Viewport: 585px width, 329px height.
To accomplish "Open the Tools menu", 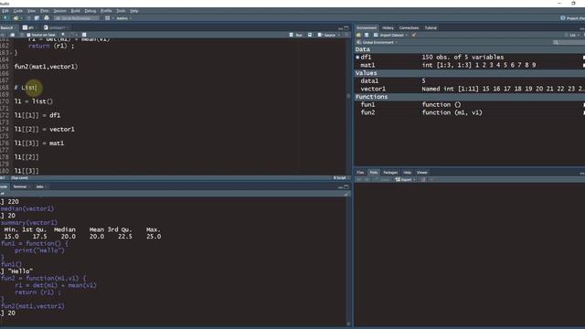I will coord(121,11).
